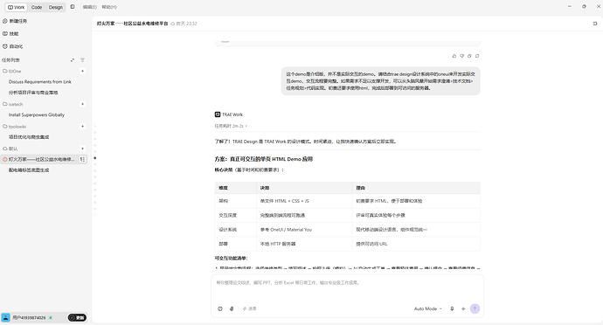
Task: Select the 灯火万家 task in sidebar
Action: (41, 159)
